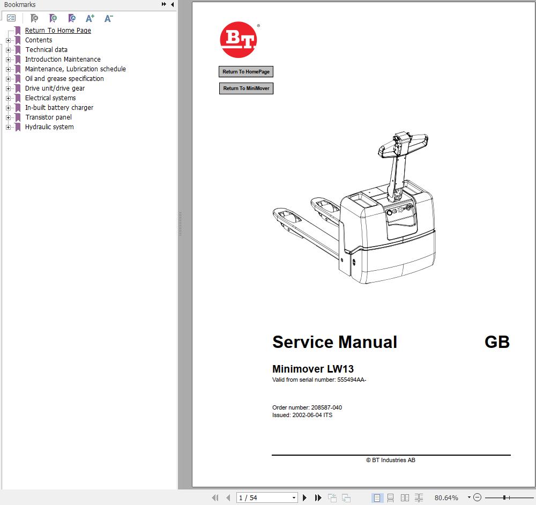Select continuous facing view mode

(419, 498)
